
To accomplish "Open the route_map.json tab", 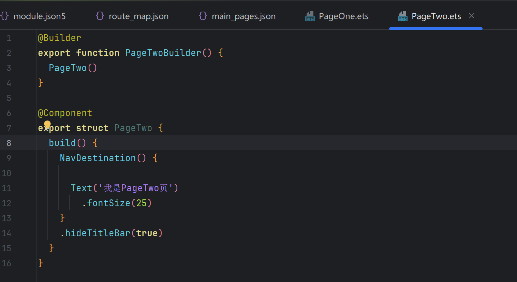I will point(138,16).
